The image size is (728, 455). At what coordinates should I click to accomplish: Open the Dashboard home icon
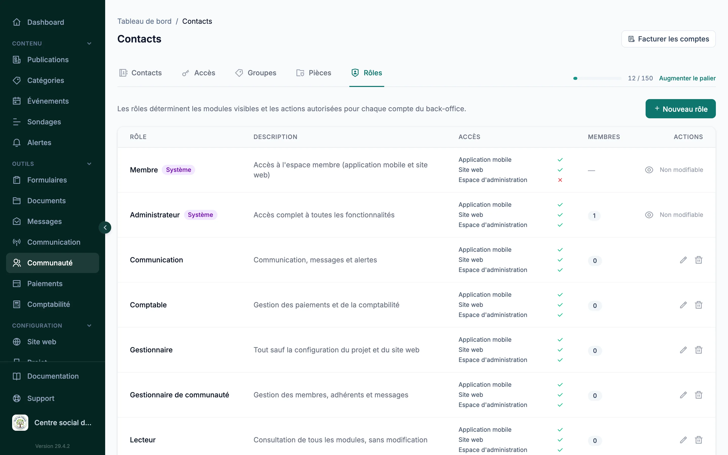coord(17,22)
